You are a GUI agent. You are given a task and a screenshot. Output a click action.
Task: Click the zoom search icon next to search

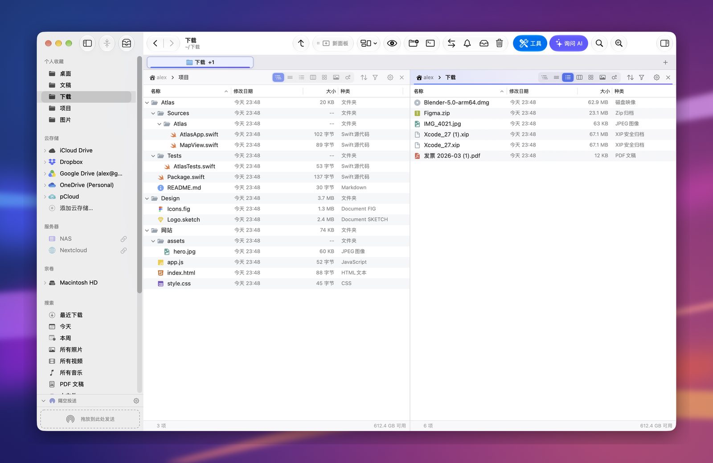[619, 43]
